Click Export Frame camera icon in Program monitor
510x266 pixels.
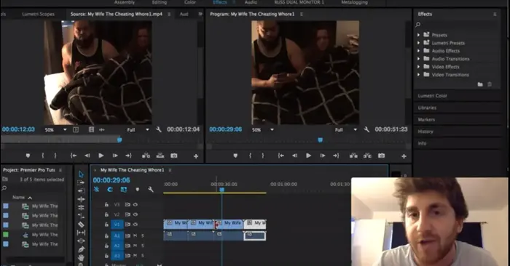point(381,156)
